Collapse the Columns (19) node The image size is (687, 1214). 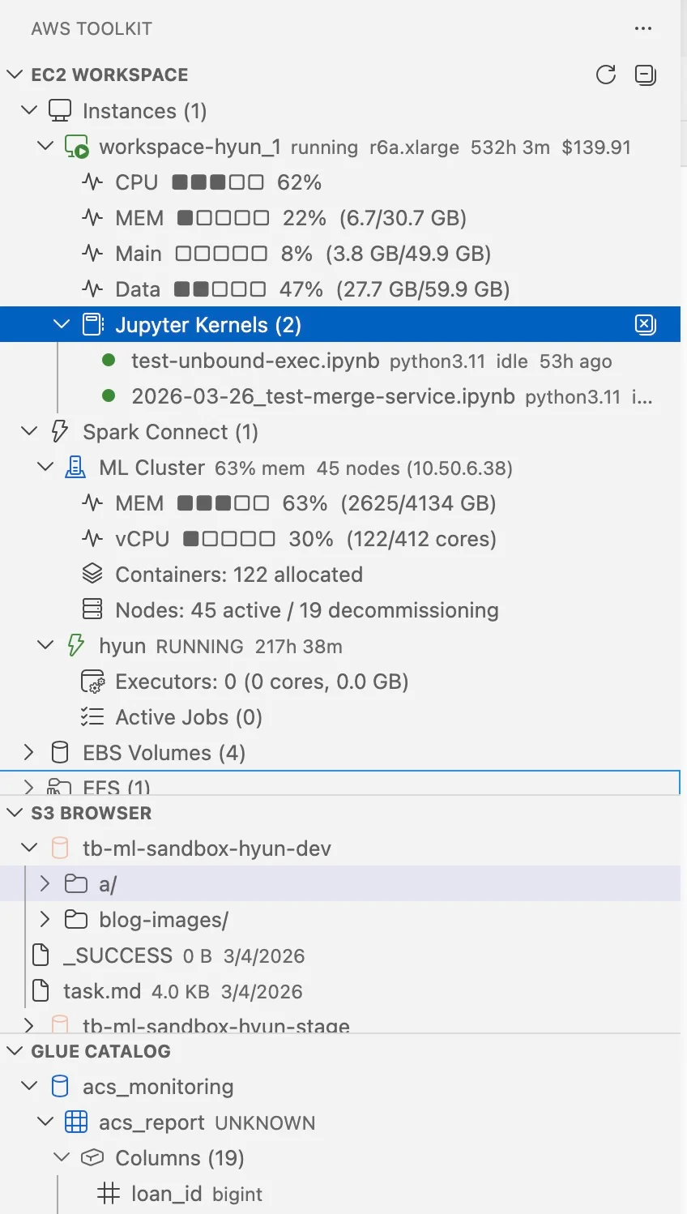62,1158
